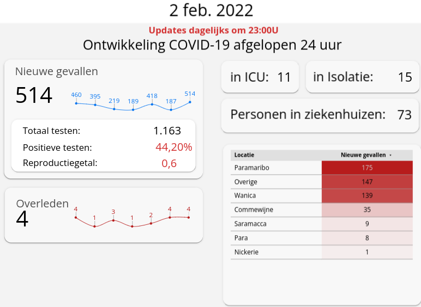421x307 pixels.
Task: Click the 514 endpoint of the cases sparkline
Action: coord(190,102)
